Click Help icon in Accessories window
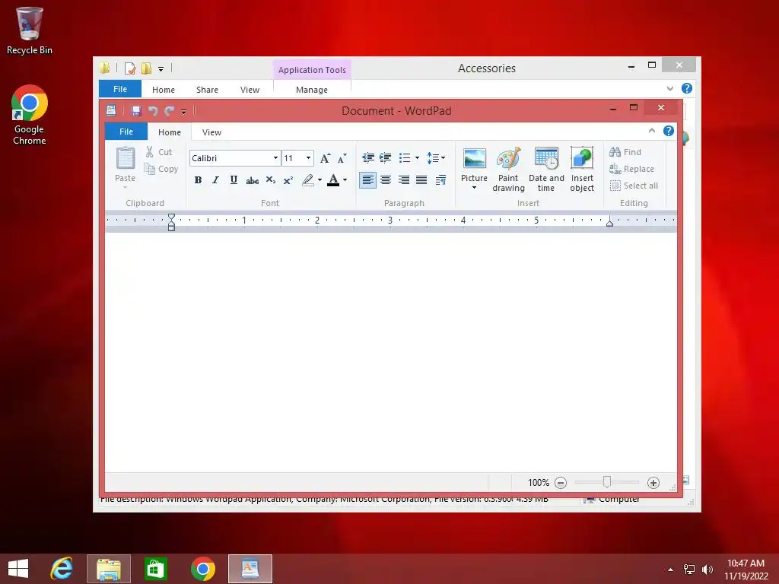 687,88
